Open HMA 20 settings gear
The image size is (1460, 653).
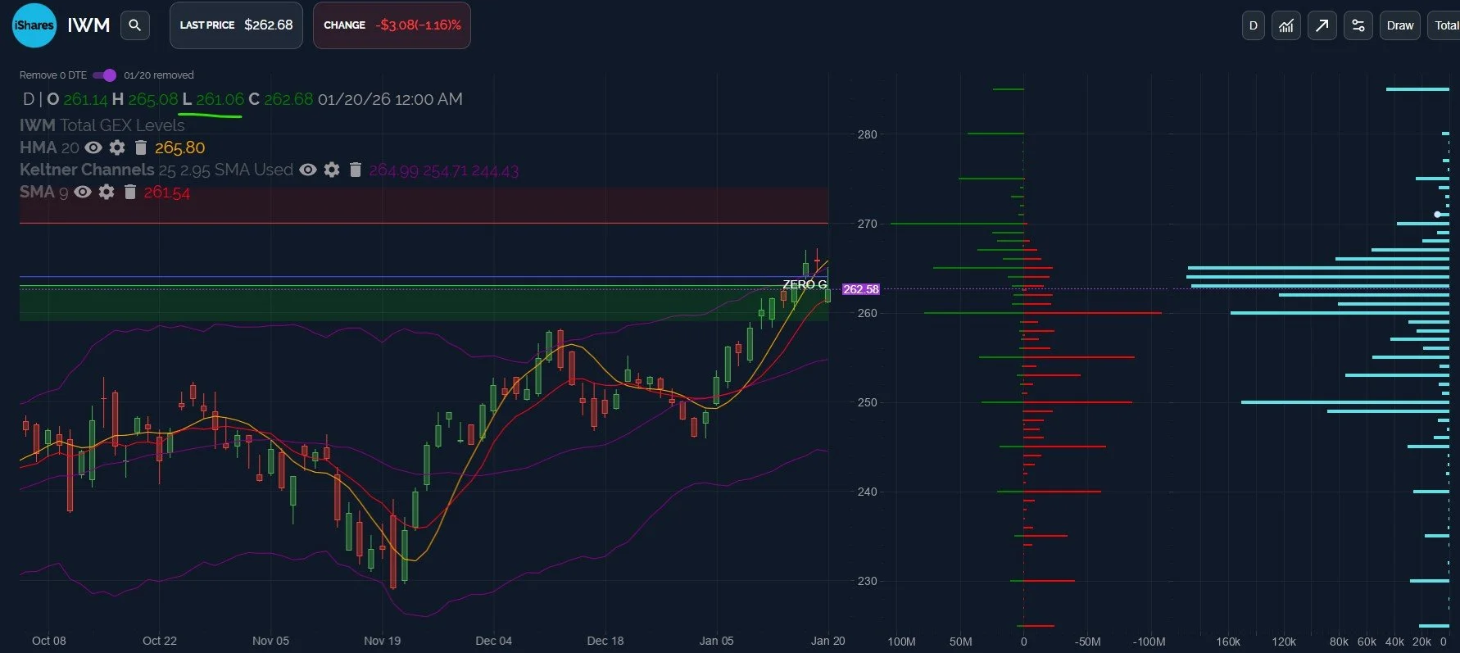point(117,147)
